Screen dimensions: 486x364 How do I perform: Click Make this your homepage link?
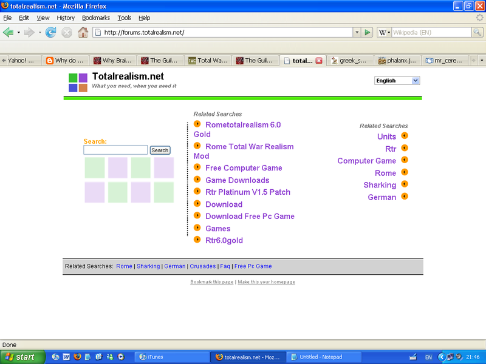266,282
